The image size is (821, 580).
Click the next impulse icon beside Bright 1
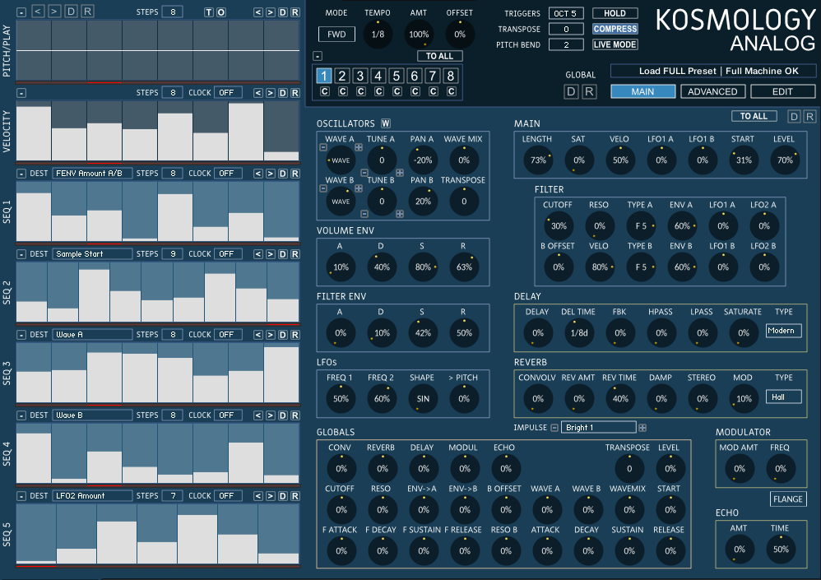click(642, 427)
